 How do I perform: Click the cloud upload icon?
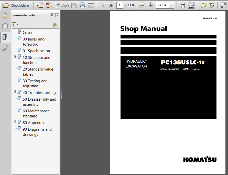point(66,5)
